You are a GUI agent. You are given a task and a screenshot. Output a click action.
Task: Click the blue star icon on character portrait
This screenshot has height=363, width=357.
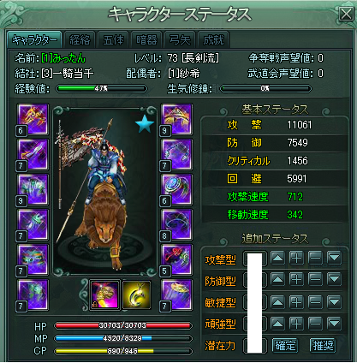pyautogui.click(x=145, y=124)
